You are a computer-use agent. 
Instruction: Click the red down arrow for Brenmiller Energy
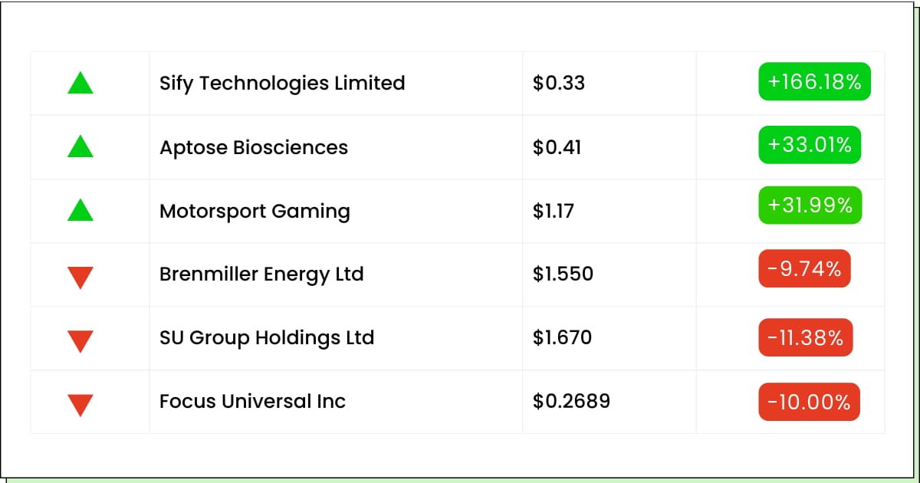[x=80, y=277]
